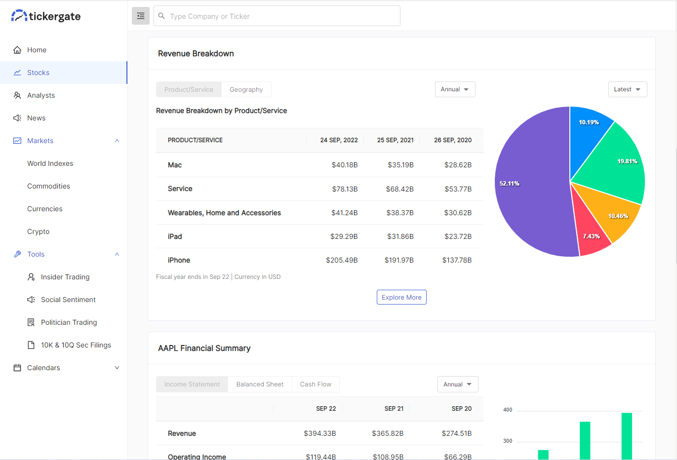Open Crypto under Markets
This screenshot has width=677, height=460.
[x=38, y=231]
